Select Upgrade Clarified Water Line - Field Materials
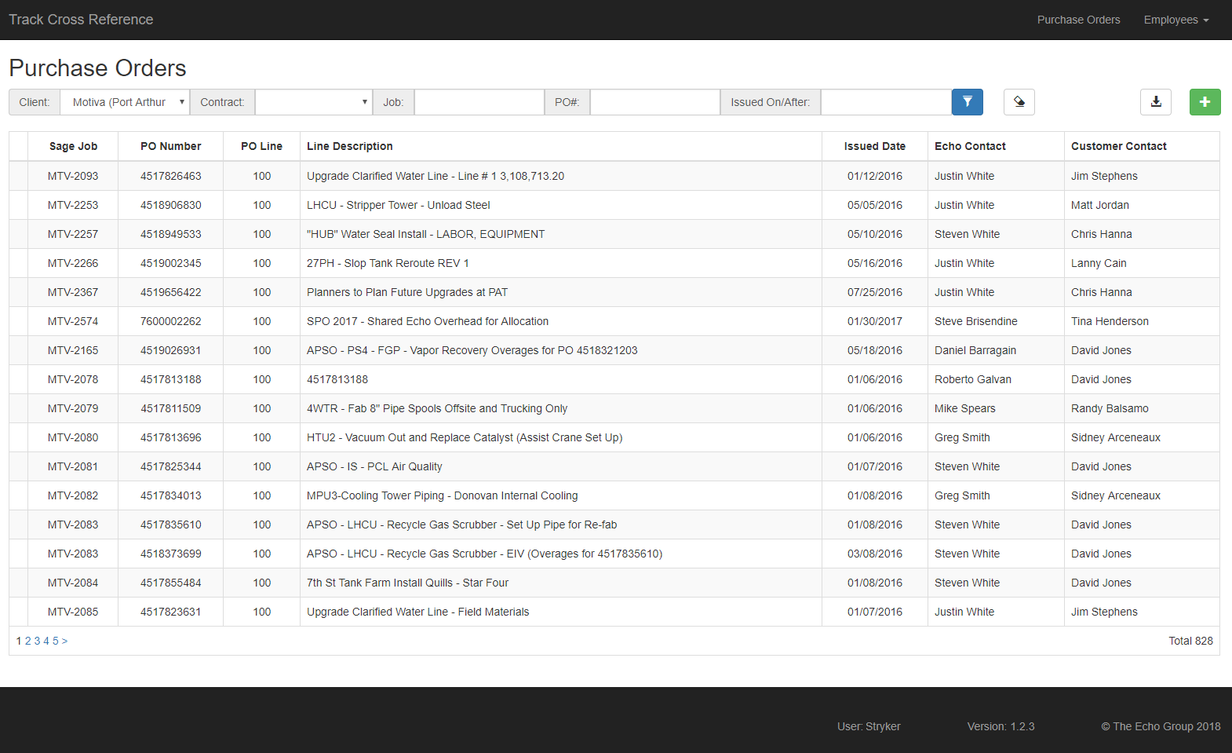1232x753 pixels. tap(417, 612)
